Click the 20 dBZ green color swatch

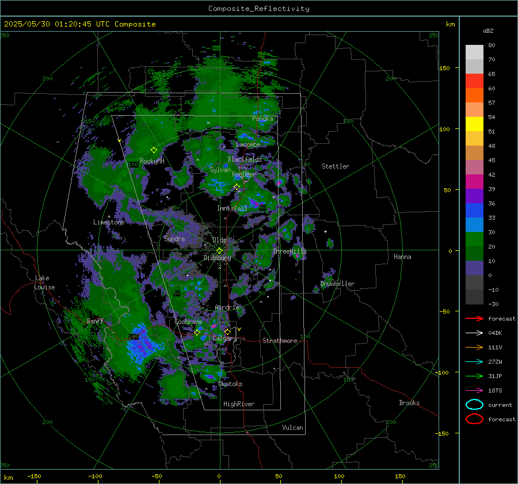click(x=474, y=239)
